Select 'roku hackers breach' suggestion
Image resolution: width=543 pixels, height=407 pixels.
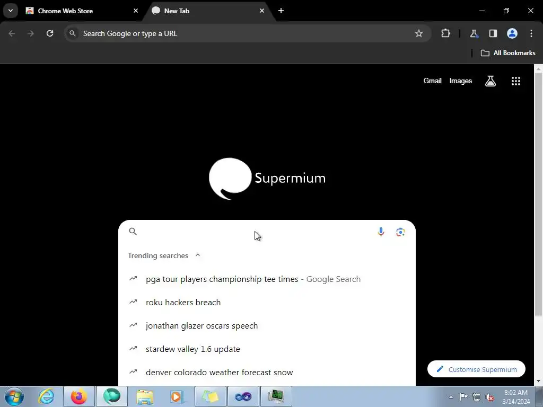coord(267,302)
